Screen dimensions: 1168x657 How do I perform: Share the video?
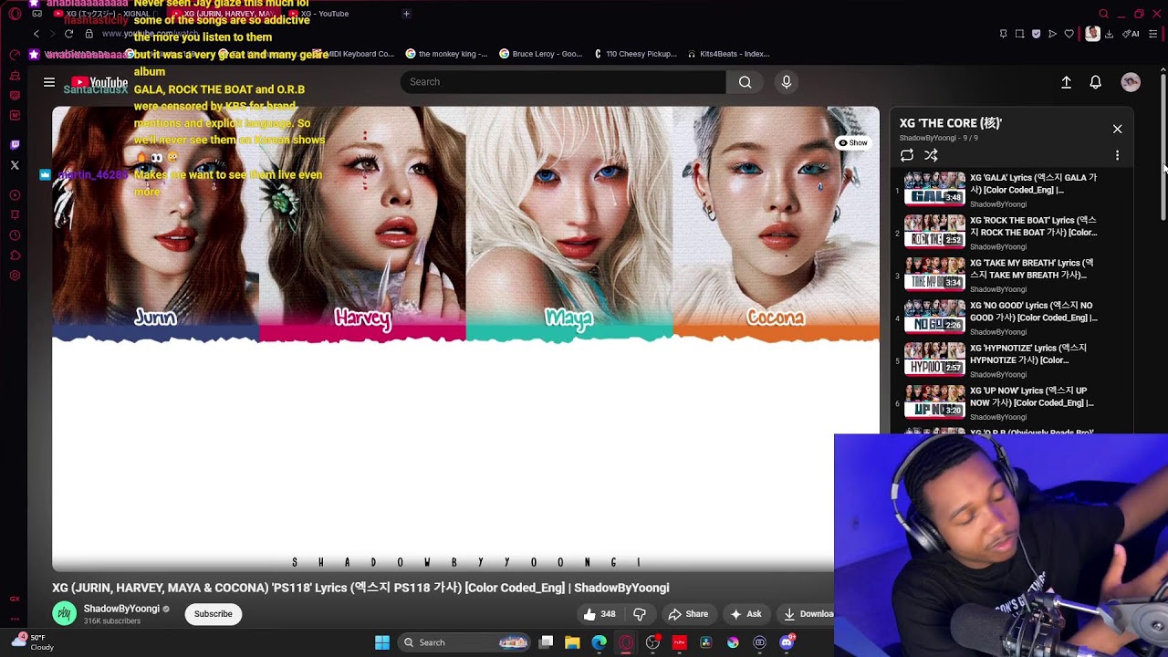(688, 614)
